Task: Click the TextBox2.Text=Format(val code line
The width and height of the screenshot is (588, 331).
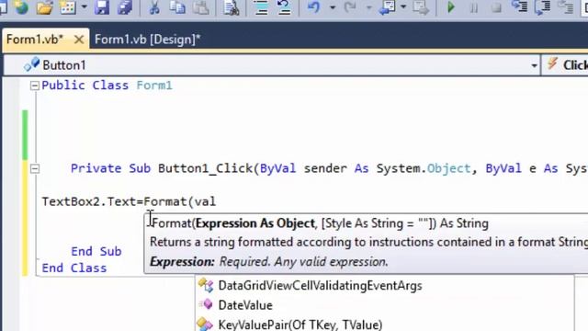Action: [129, 201]
